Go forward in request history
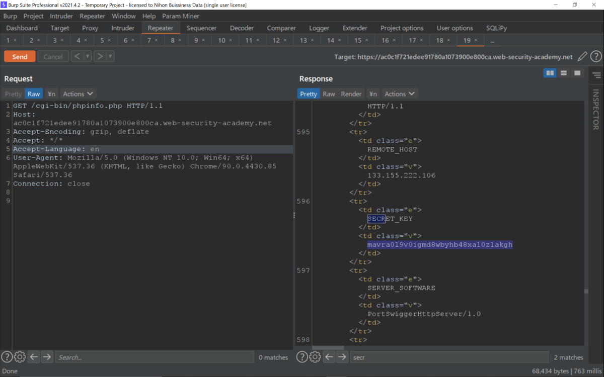The height and width of the screenshot is (377, 604). click(100, 56)
